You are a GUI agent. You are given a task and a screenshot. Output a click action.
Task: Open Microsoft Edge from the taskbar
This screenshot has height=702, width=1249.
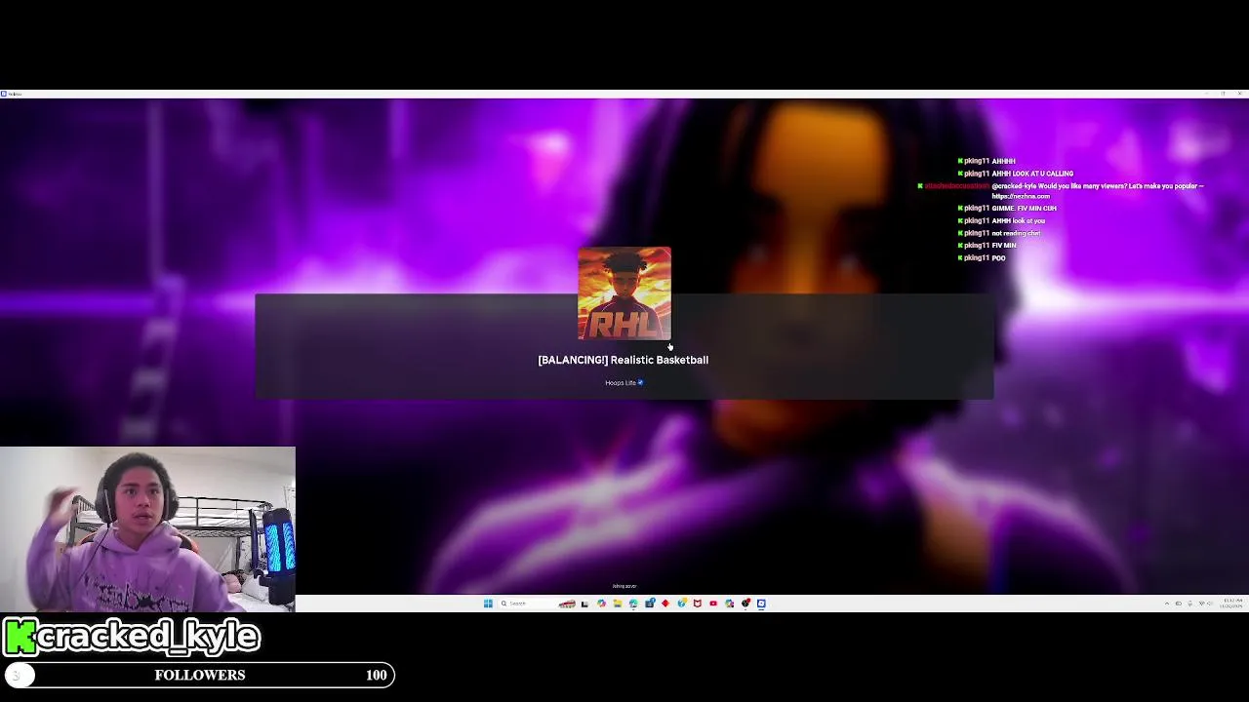coord(633,604)
